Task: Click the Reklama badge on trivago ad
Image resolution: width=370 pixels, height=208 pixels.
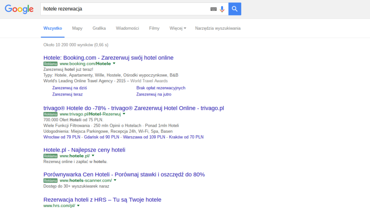Action: [x=51, y=114]
